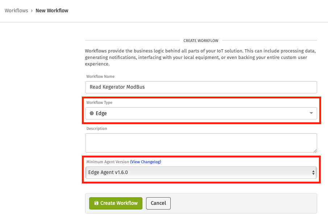
Task: Focus the Description text area
Action: click(x=201, y=143)
